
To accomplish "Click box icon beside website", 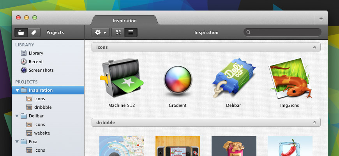I will tap(29, 133).
